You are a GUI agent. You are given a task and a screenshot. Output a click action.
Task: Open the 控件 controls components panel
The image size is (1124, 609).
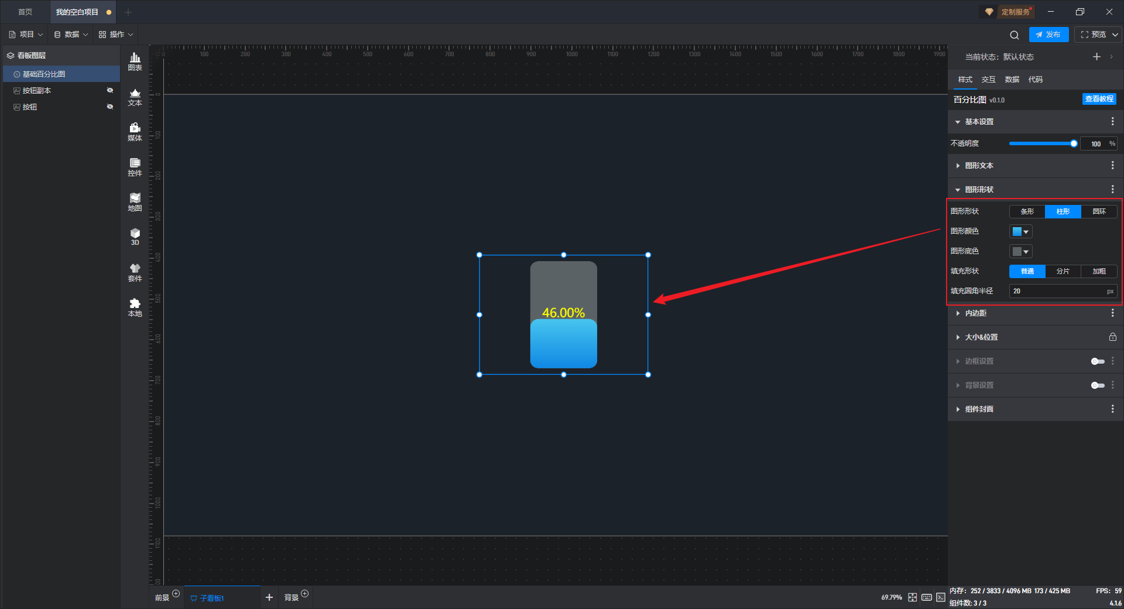(x=135, y=167)
